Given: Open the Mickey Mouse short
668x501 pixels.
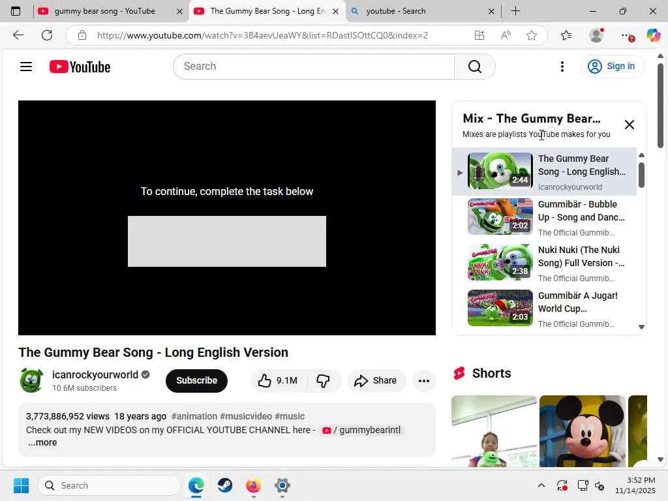Looking at the screenshot, I should click(x=583, y=431).
